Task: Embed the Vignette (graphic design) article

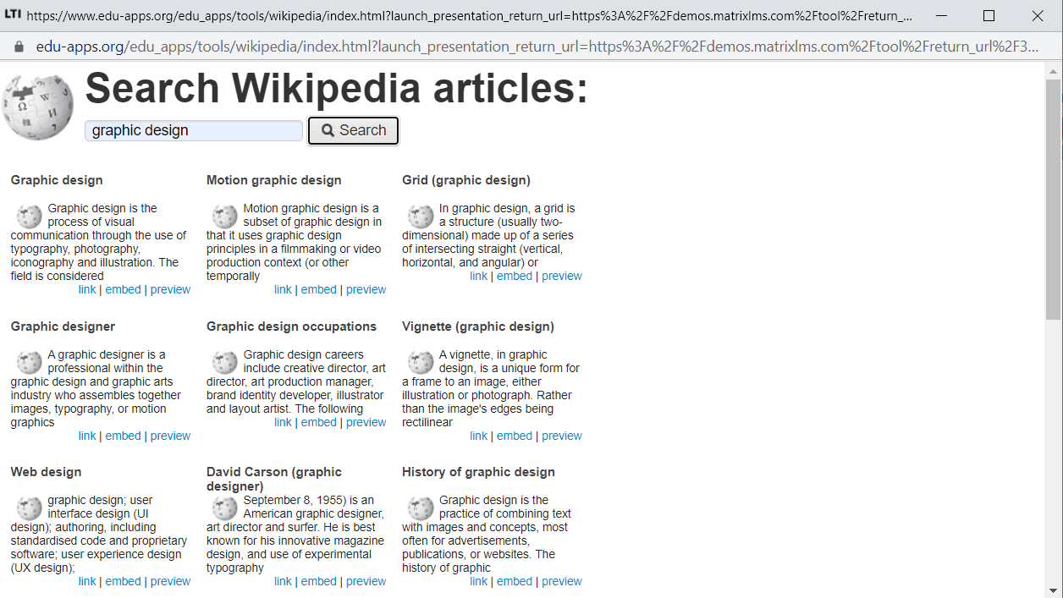Action: pos(514,436)
